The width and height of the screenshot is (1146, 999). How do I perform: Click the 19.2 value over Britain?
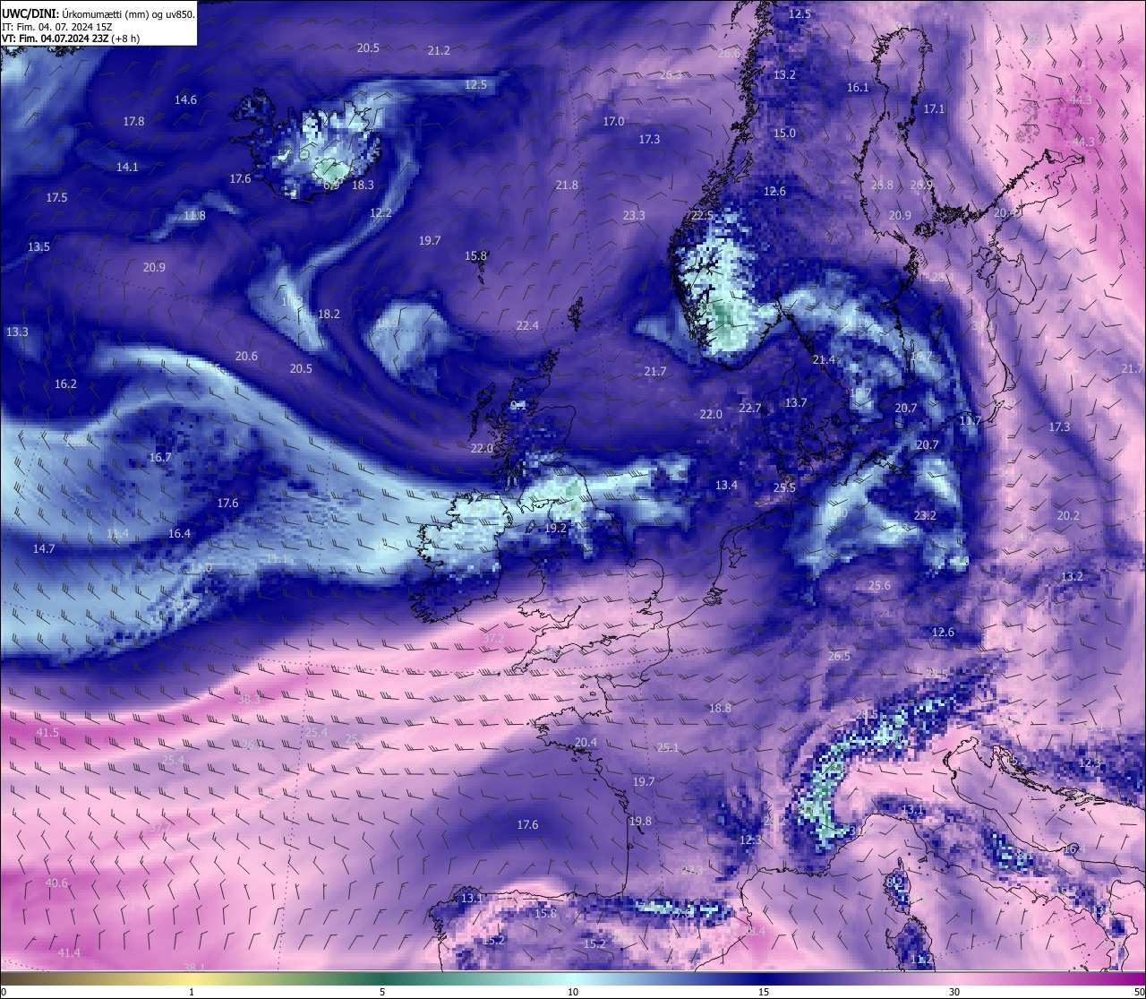click(555, 529)
